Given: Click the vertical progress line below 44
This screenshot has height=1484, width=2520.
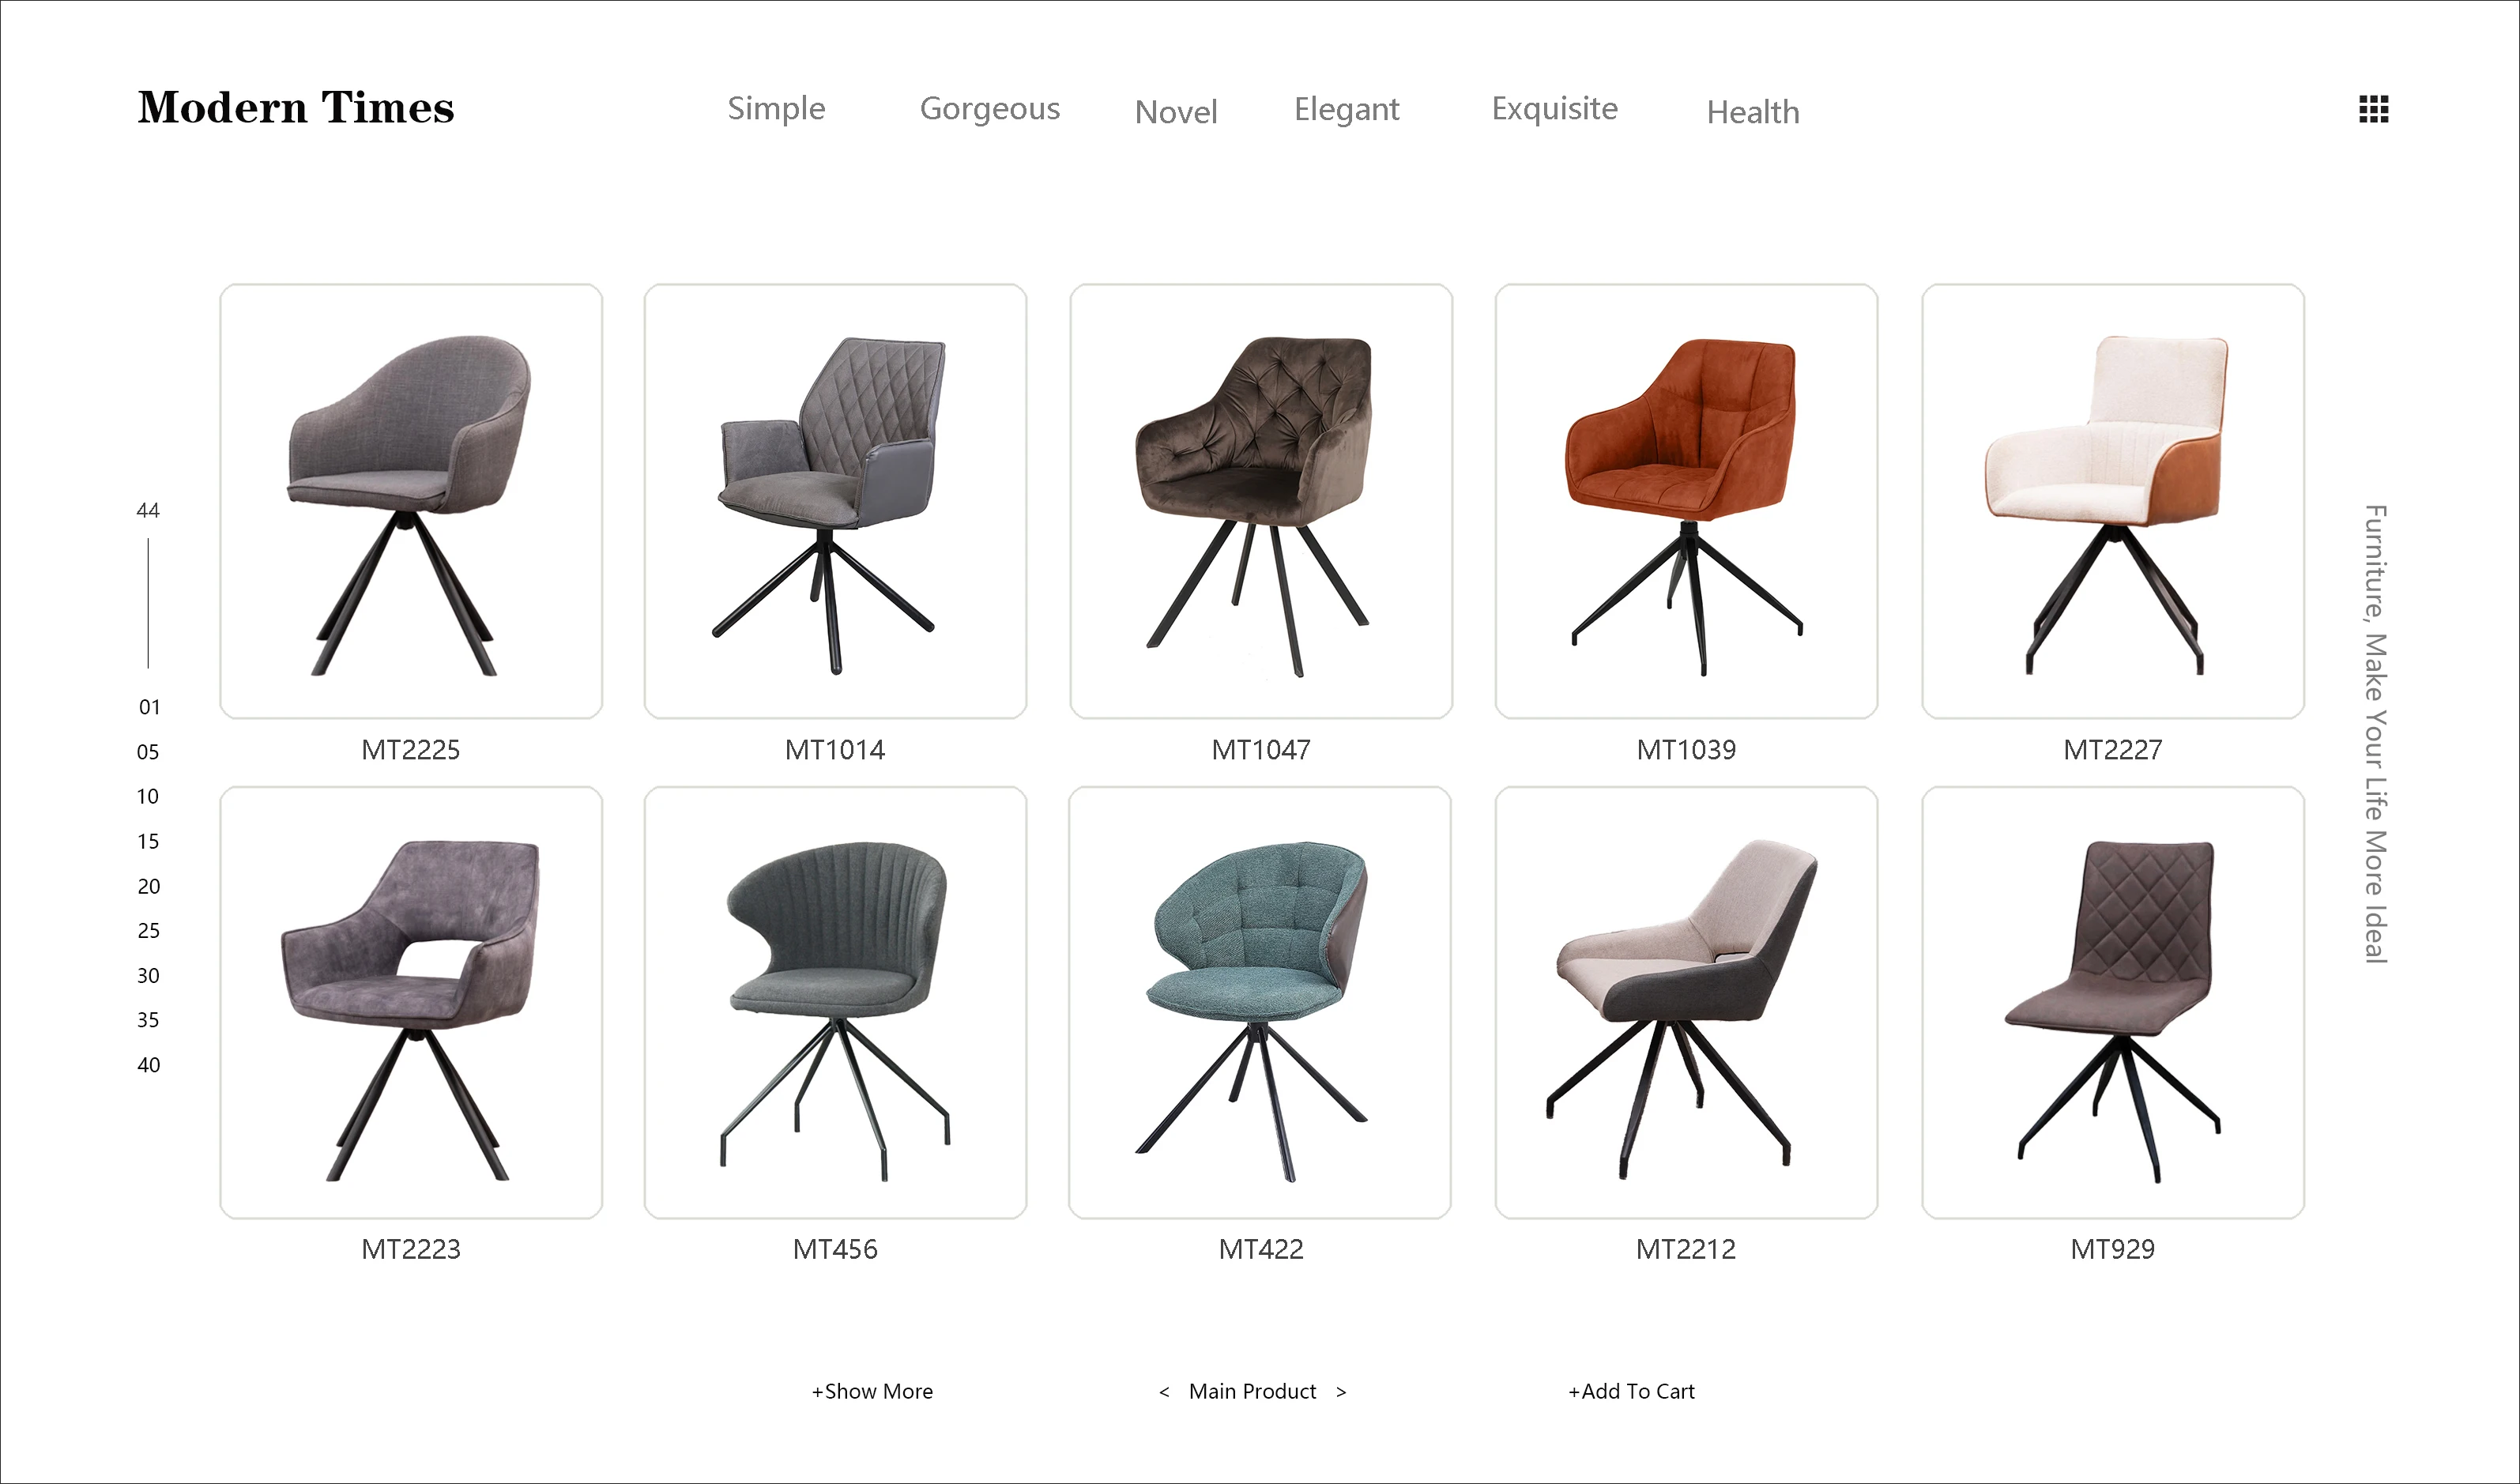Looking at the screenshot, I should [148, 603].
